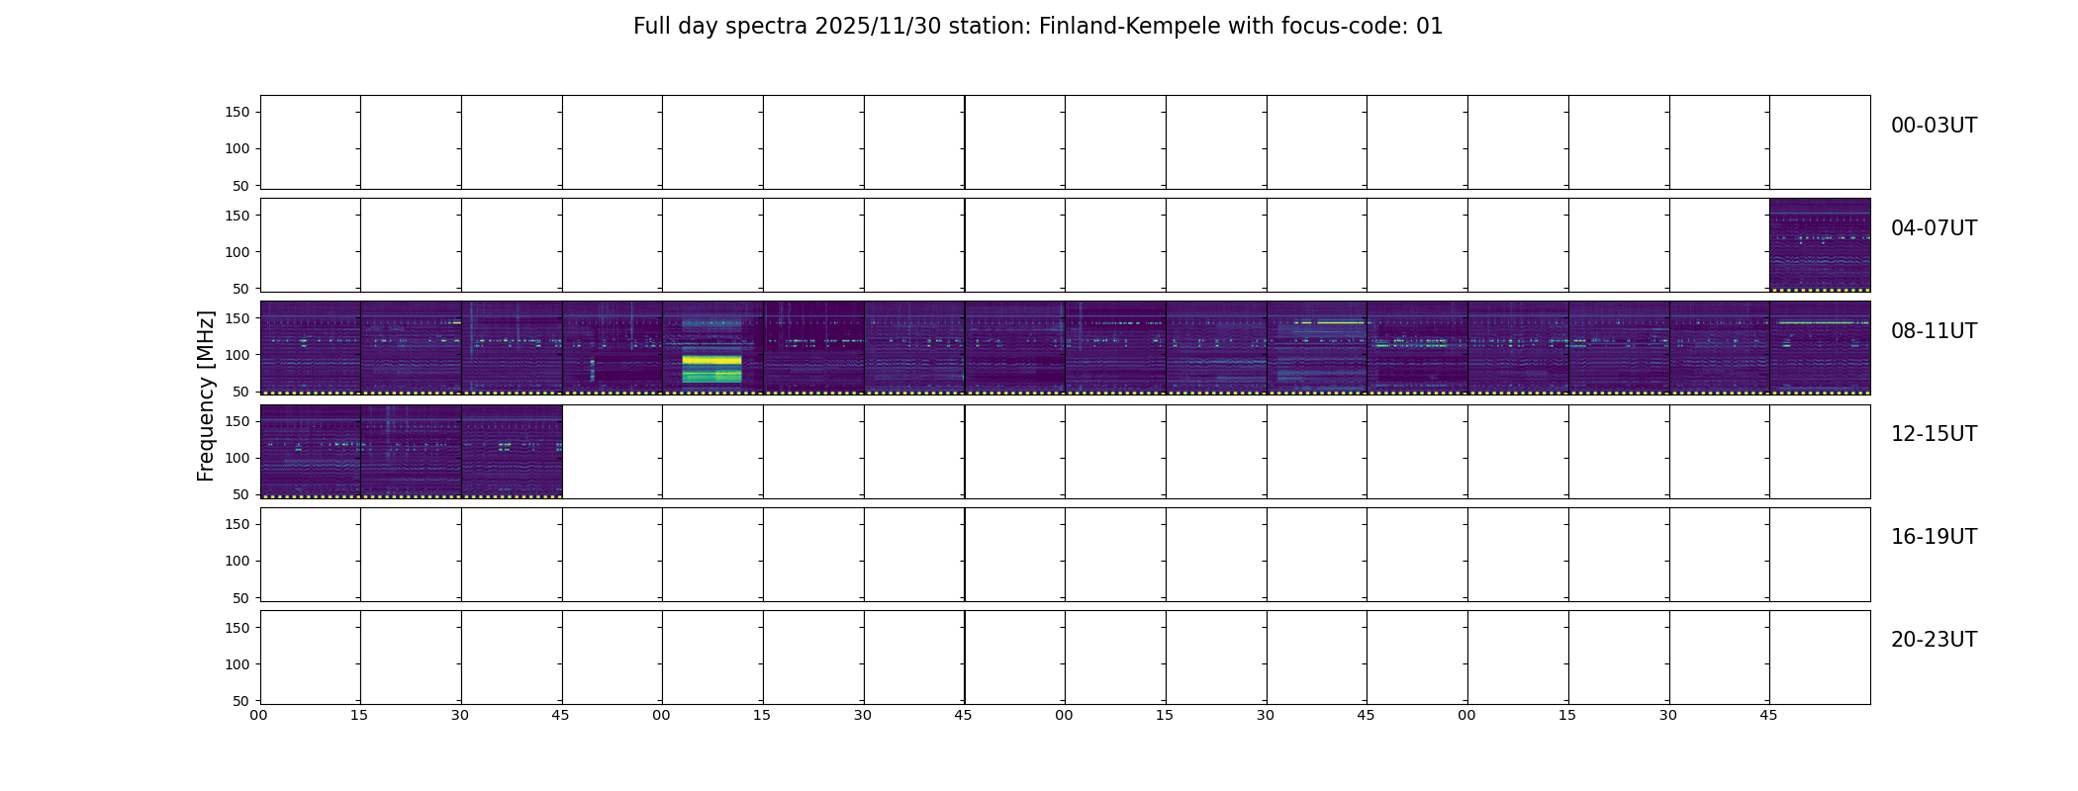Image resolution: width=2078 pixels, height=791 pixels.
Task: Click the '50' tick label of the 00-03UT row
Action: (241, 186)
